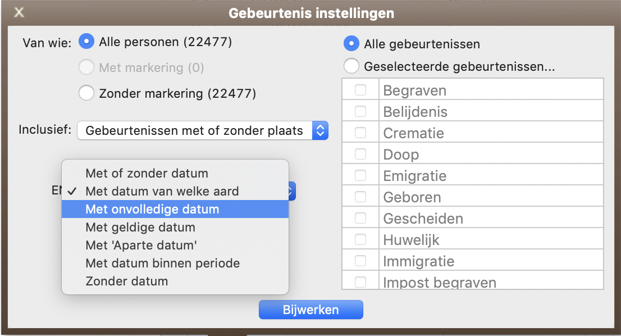The width and height of the screenshot is (621, 336).
Task: Select 'Alle personen (22477)' radio button
Action: coord(86,42)
